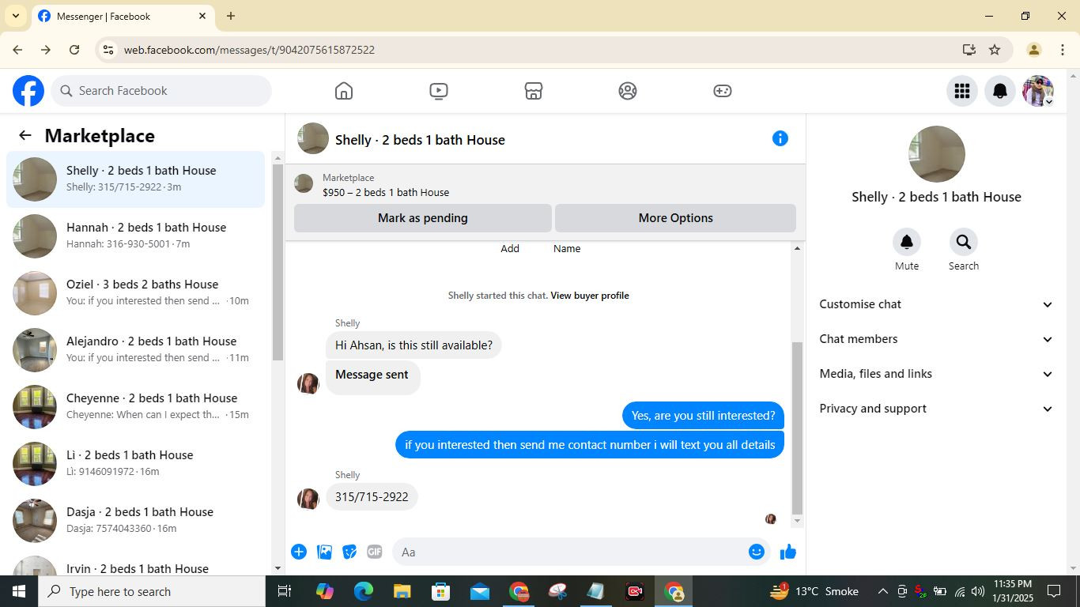Reload the browser page
The image size is (1080, 607).
tap(74, 50)
